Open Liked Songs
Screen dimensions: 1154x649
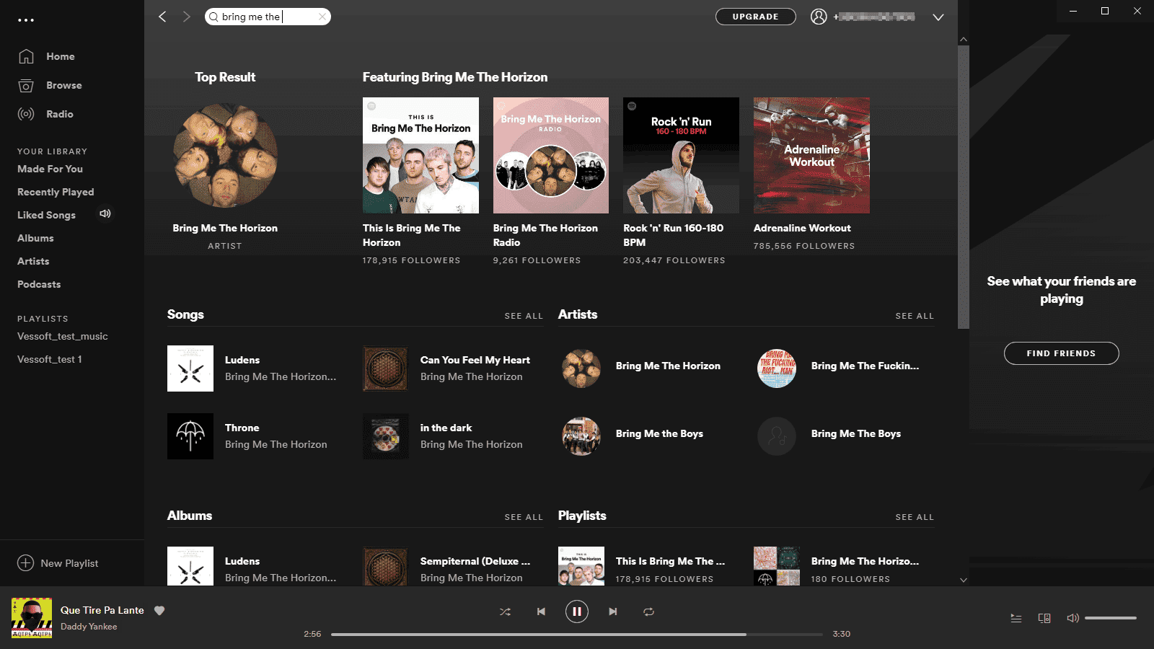tap(46, 215)
